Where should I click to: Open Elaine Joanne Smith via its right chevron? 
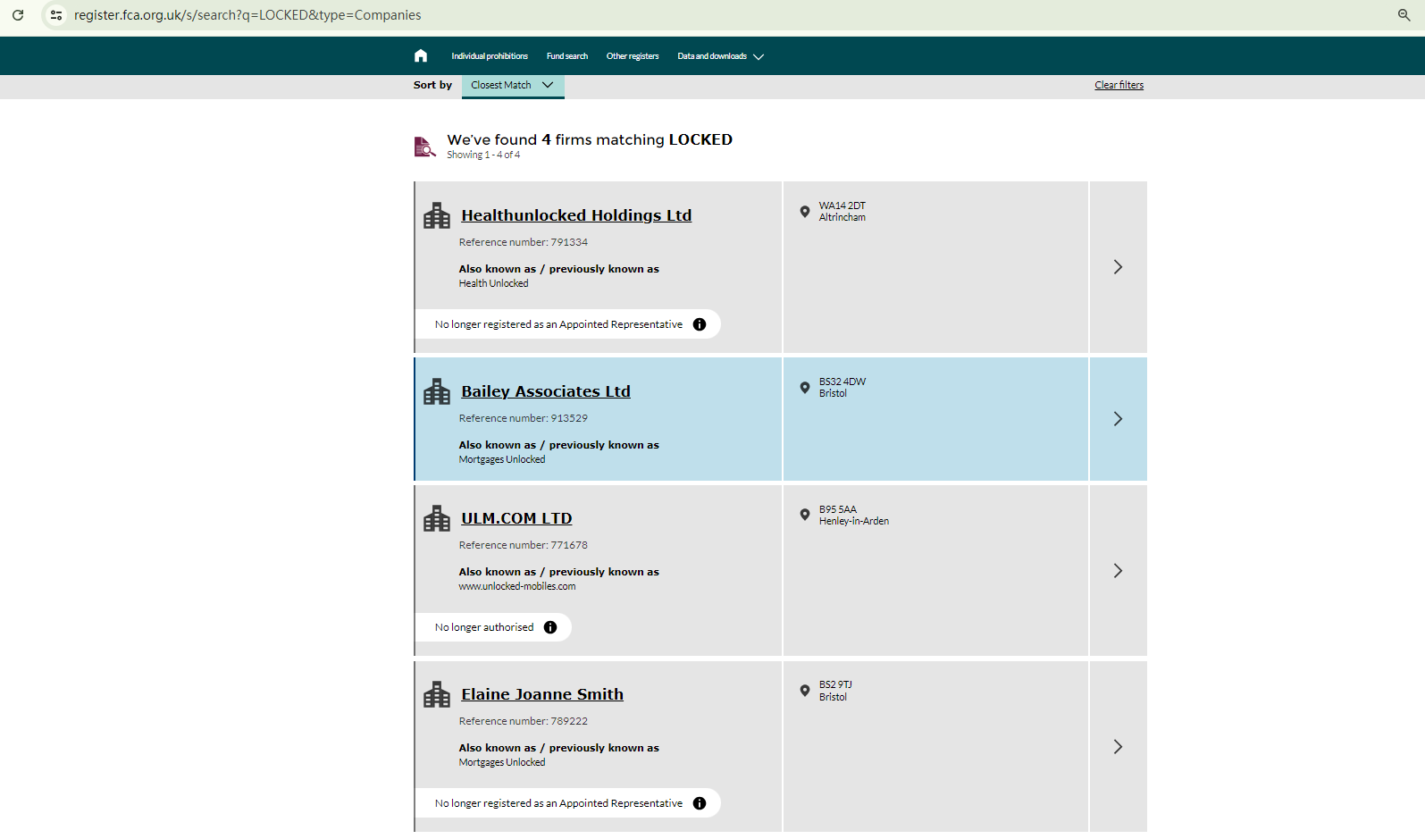click(1118, 747)
